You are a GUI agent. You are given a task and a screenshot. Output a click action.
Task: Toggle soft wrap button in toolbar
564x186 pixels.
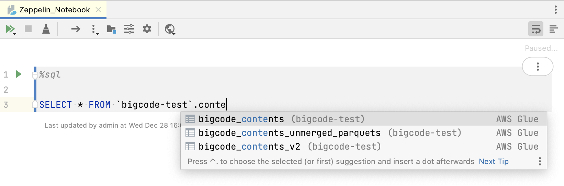coord(535,29)
